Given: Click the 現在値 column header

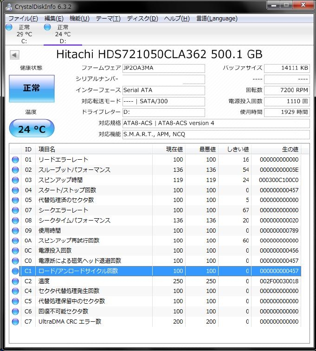Looking at the screenshot, I should tap(169, 149).
